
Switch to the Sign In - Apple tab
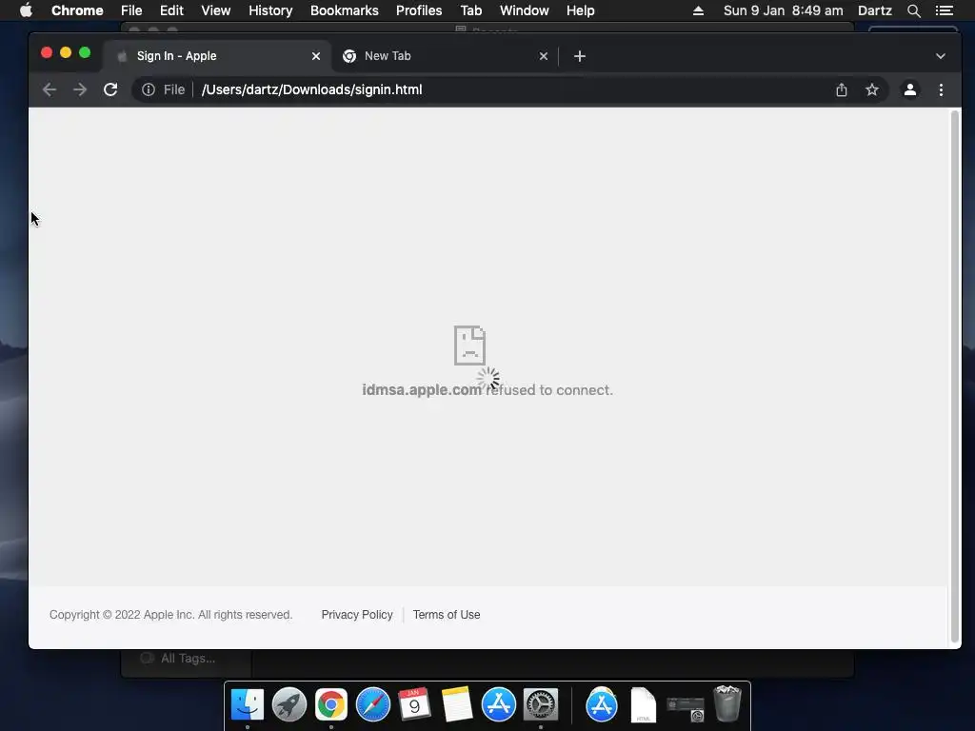coord(217,56)
